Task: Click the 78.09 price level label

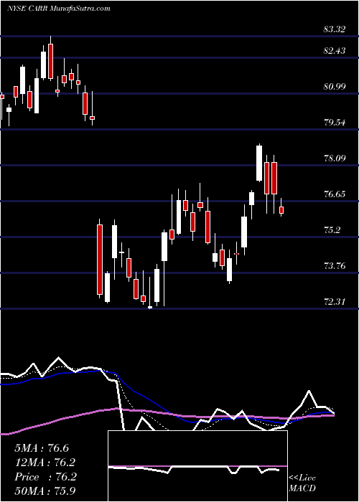Action: [x=335, y=158]
